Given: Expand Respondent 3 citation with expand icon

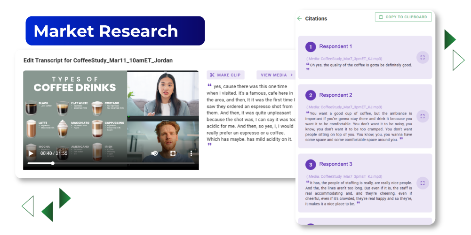Looking at the screenshot, I should point(423,183).
